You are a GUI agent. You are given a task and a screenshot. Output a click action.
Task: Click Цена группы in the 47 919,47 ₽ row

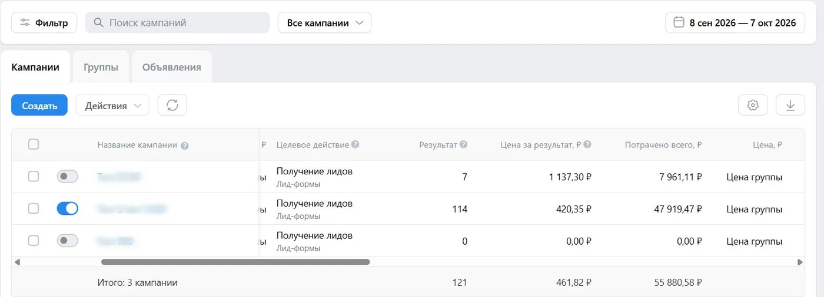click(755, 209)
